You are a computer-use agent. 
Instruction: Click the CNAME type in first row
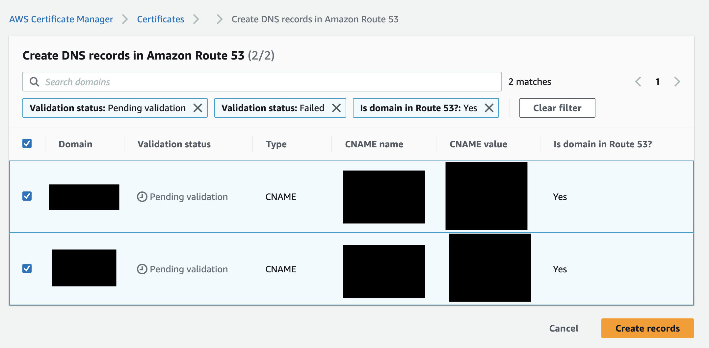pyautogui.click(x=281, y=197)
